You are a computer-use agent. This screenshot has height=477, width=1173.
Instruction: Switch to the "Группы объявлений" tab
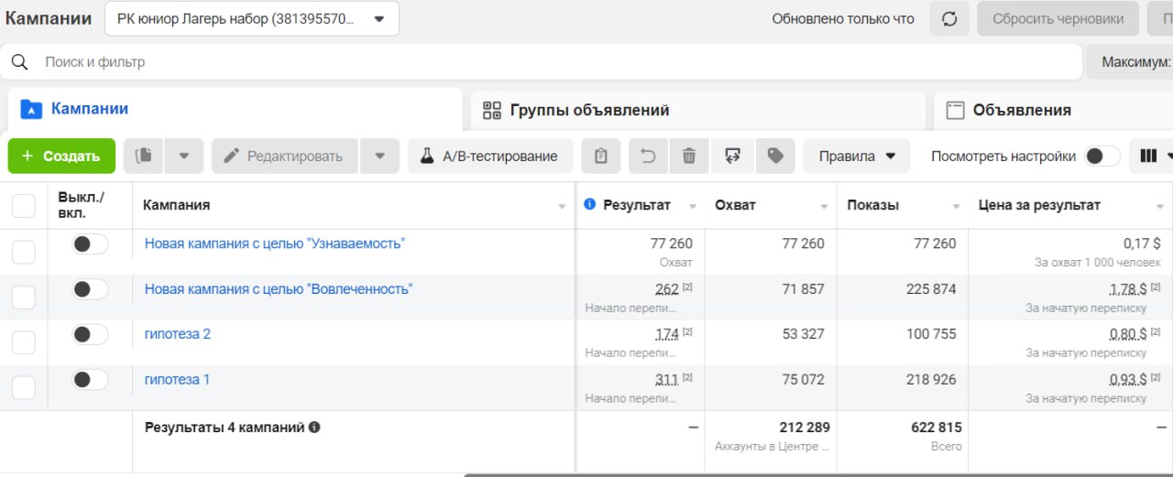[588, 111]
